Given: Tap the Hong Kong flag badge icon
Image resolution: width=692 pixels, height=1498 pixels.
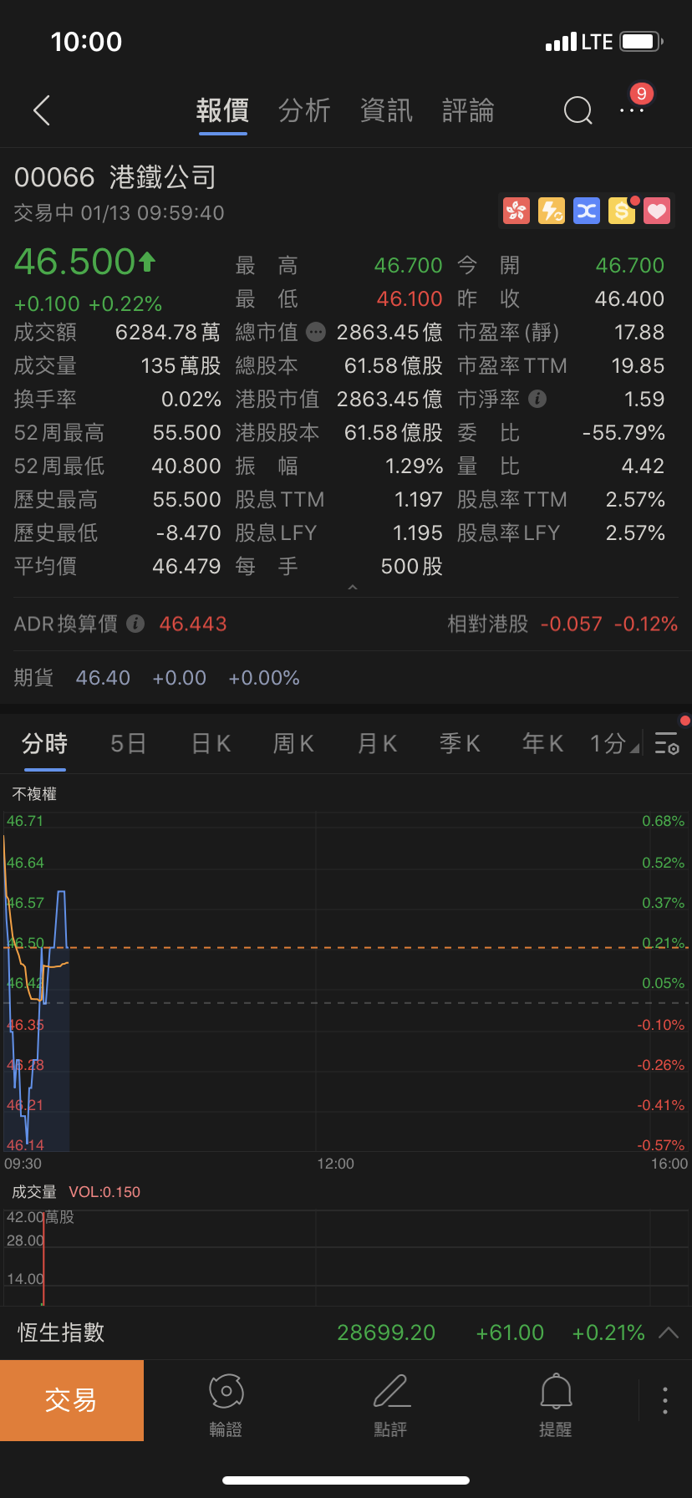Looking at the screenshot, I should pos(516,211).
